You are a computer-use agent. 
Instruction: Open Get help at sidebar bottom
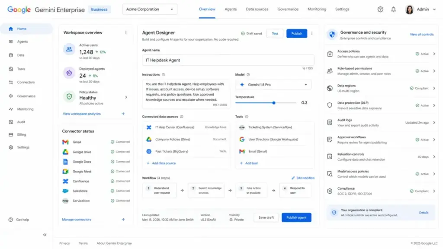[x=19, y=220]
